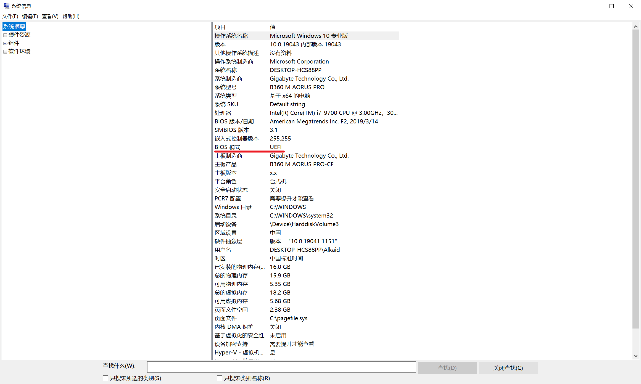Expand the 组件 tree node

(5, 43)
